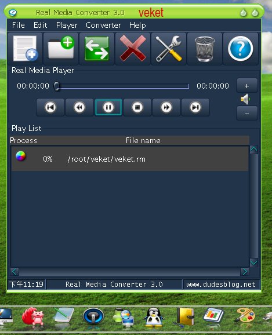Open the File menu
This screenshot has height=335, width=272.
point(19,25)
